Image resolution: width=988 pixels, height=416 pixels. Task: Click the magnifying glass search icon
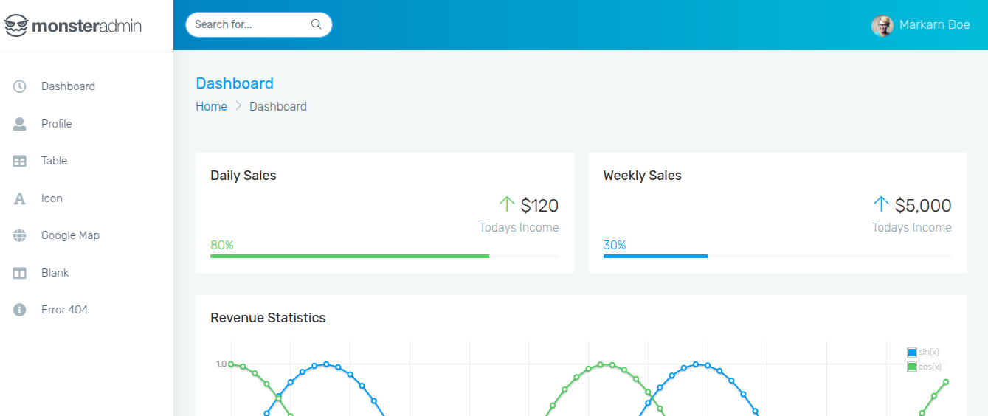point(316,24)
